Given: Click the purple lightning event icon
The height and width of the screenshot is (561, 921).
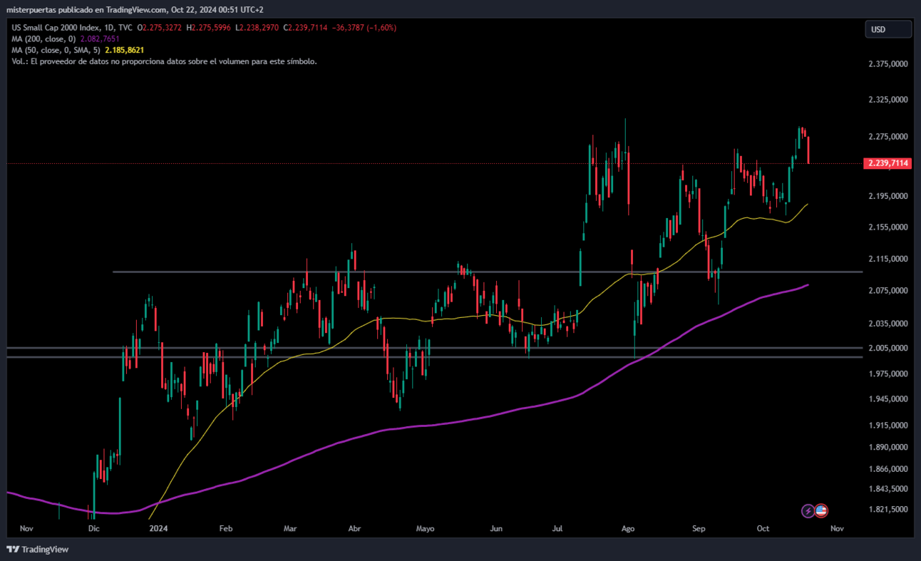Looking at the screenshot, I should pos(808,510).
